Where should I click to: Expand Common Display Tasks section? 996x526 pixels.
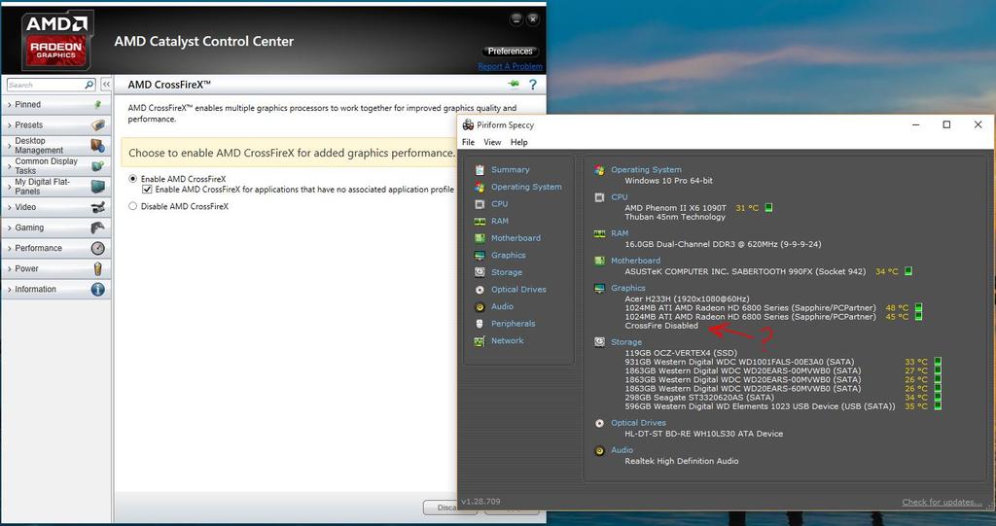(10, 166)
